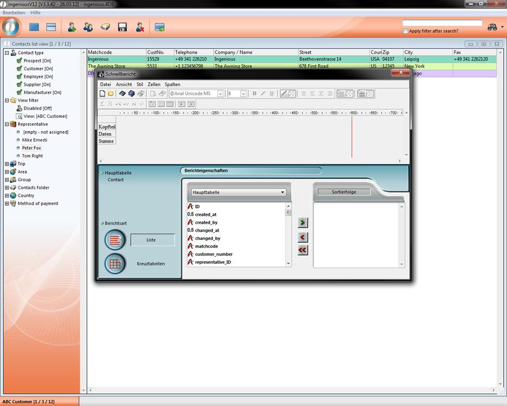Viewport: 507px width, 406px height.
Task: Select the Liste report type icon
Action: pyautogui.click(x=115, y=239)
